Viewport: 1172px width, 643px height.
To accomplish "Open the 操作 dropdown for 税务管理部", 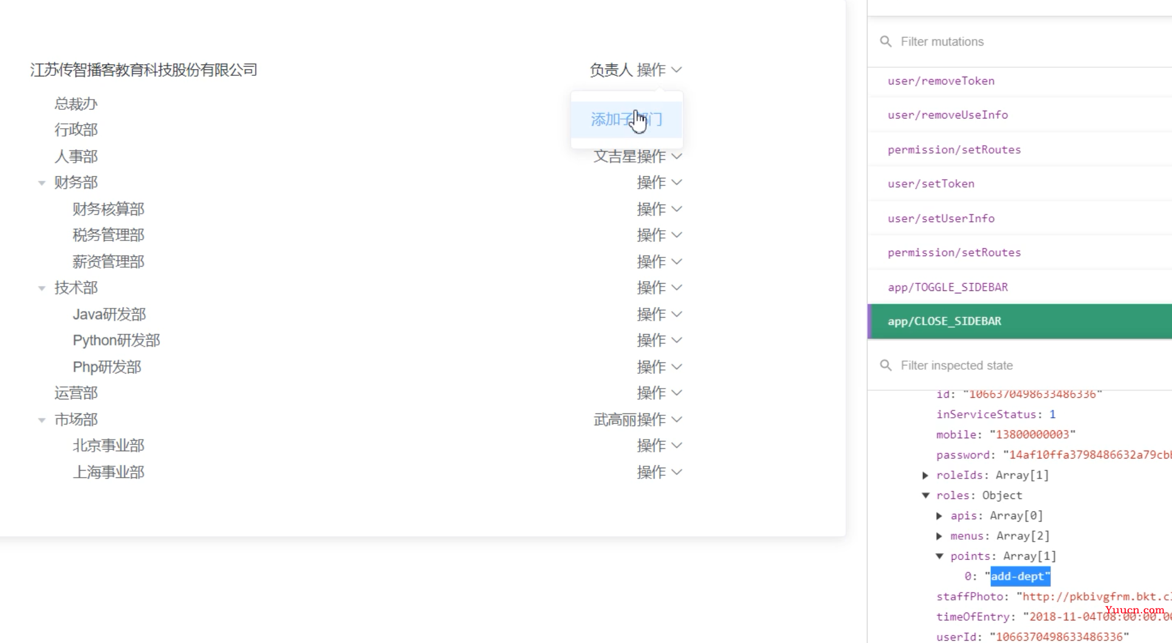I will tap(659, 235).
